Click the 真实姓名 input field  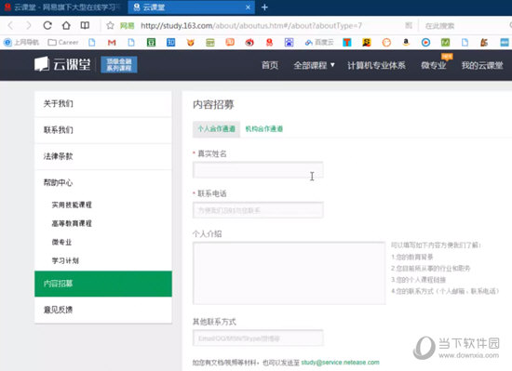[x=258, y=170]
